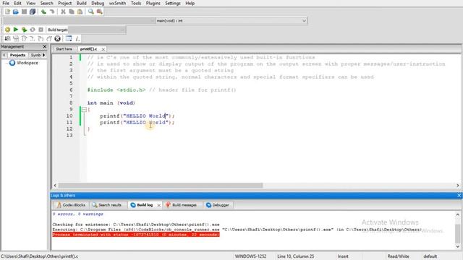This screenshot has width=463, height=260.
Task: Show previous Management tabs via left arrow
Action: 4,55
